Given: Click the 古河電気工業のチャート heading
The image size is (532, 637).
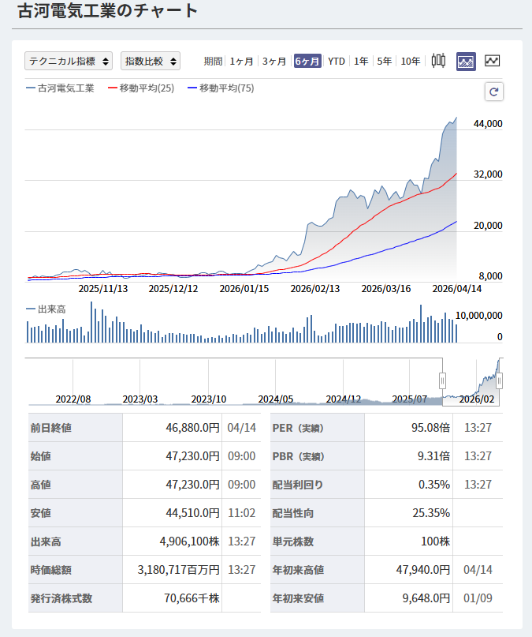Looking at the screenshot, I should click(107, 11).
